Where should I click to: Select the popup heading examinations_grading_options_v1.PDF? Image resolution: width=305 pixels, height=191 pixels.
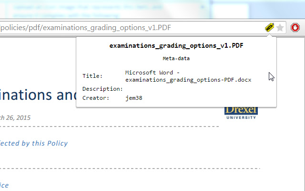pyautogui.click(x=176, y=46)
